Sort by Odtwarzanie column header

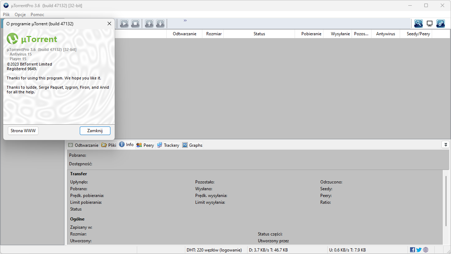(185, 34)
